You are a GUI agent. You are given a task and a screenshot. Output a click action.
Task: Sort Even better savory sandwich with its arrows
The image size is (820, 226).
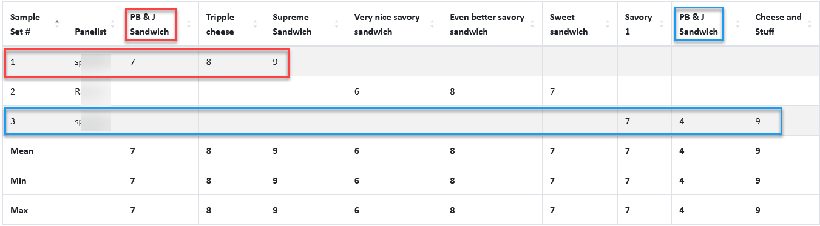point(533,24)
